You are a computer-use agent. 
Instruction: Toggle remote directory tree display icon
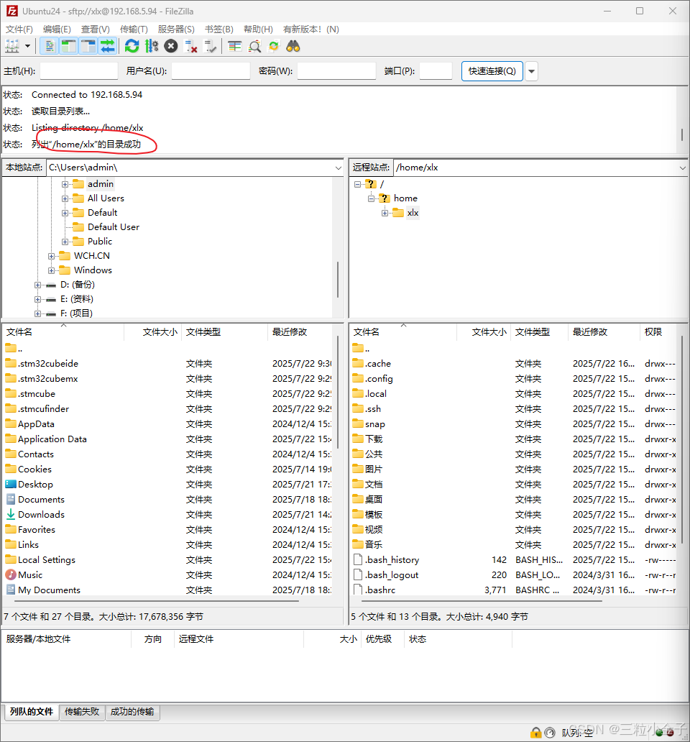point(88,46)
